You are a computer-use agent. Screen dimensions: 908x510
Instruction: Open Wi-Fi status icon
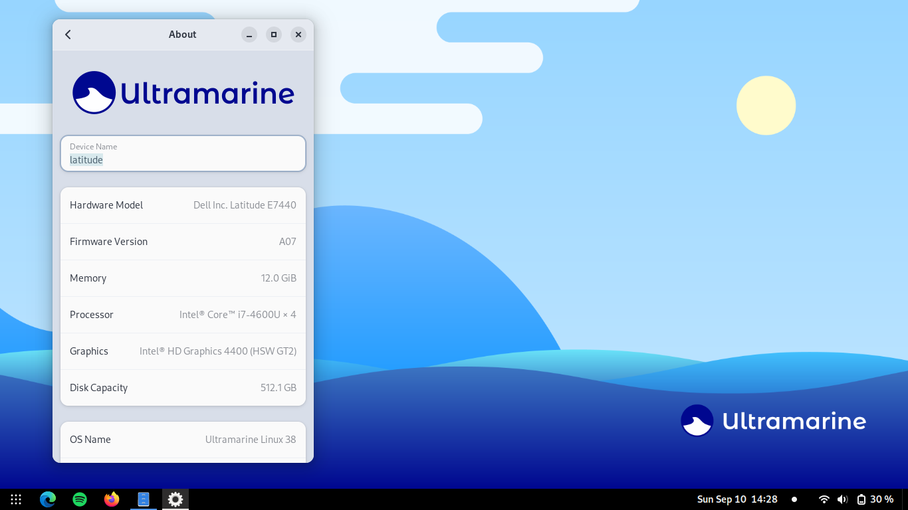coord(824,499)
